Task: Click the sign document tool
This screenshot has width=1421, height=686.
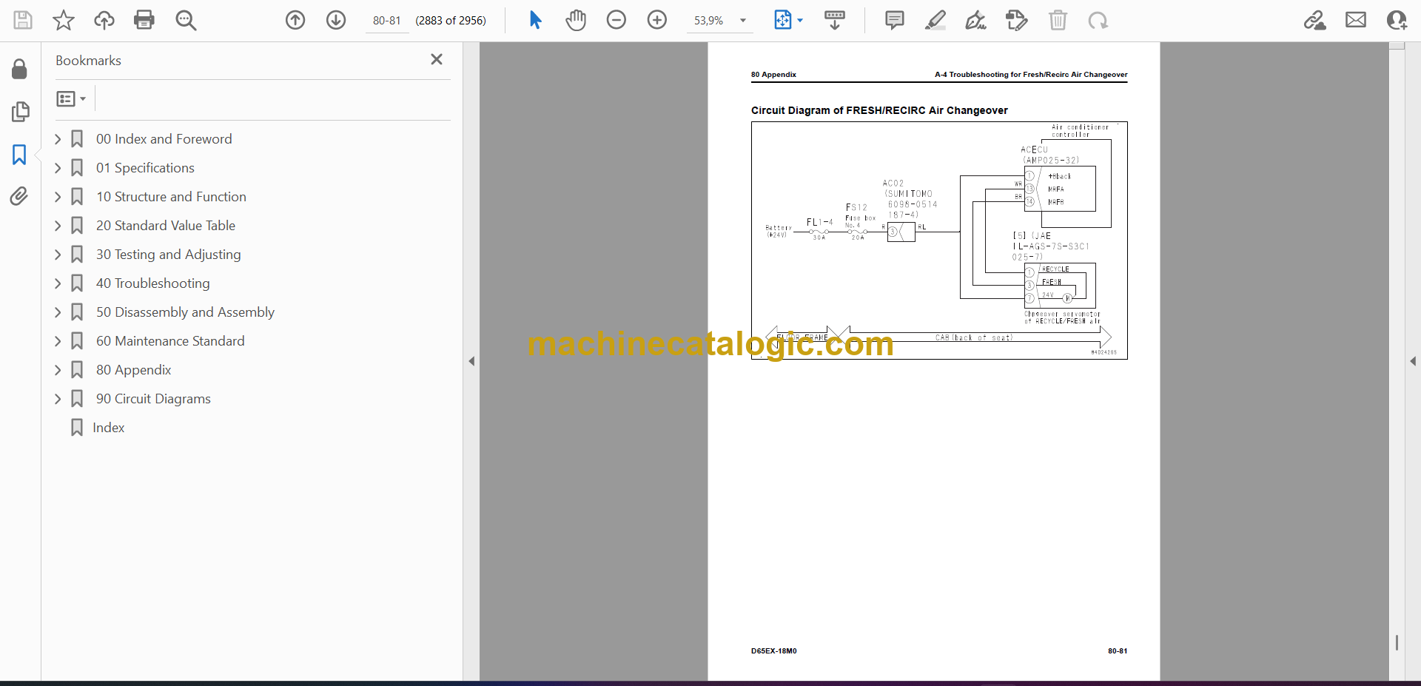Action: tap(976, 20)
